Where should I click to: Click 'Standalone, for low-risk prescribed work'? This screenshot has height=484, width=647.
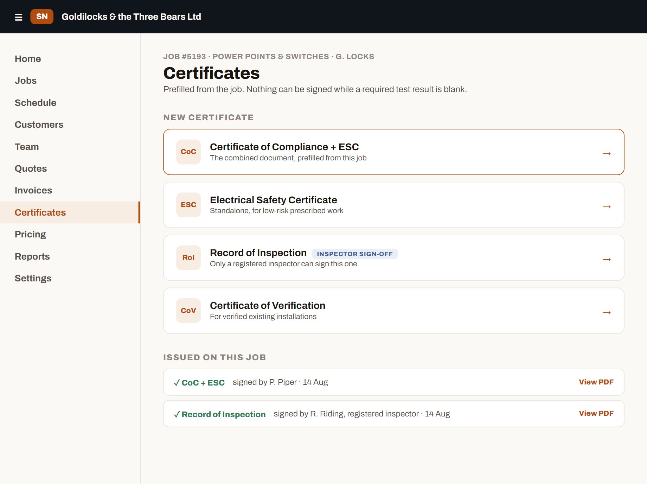coord(276,211)
